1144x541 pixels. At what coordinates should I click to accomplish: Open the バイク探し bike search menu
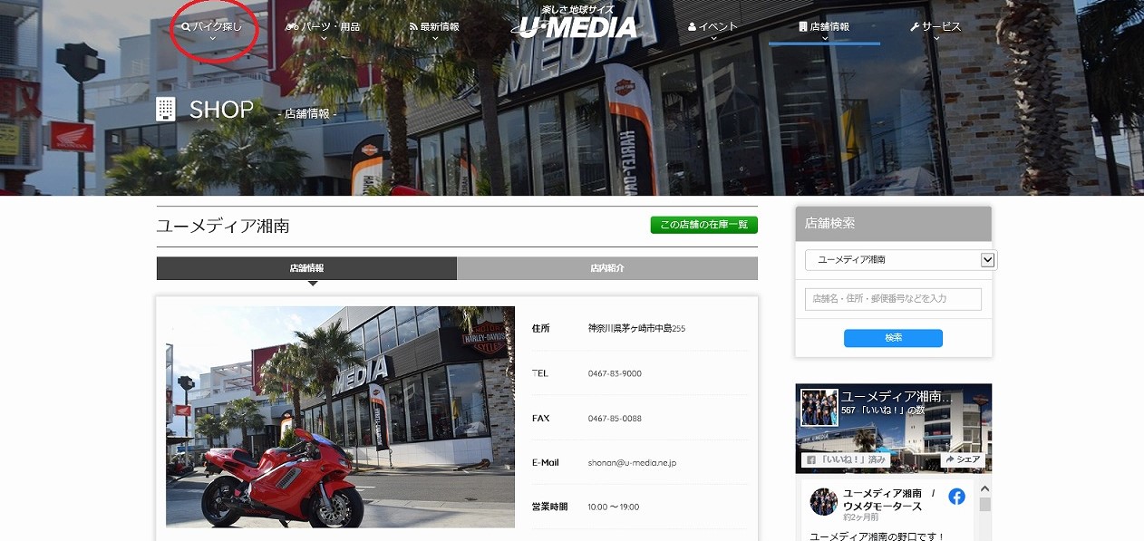click(212, 27)
